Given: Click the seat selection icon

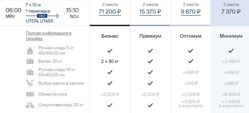Looking at the screenshot, I should click(x=30, y=83).
